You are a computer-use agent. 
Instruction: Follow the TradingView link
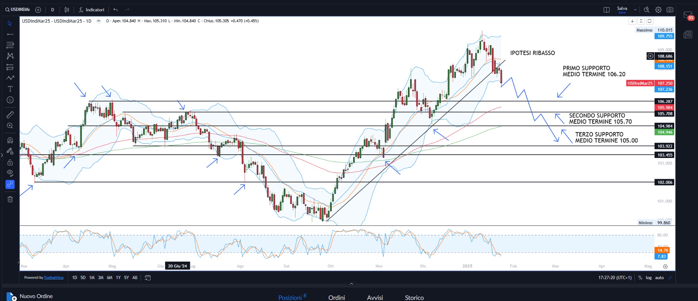point(54,278)
